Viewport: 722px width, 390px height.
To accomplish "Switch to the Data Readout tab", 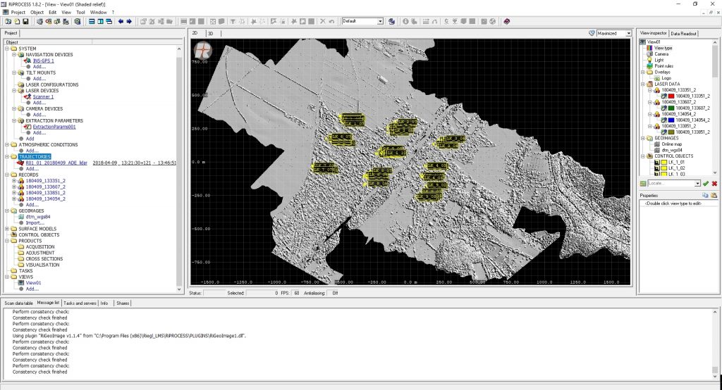I will 683,34.
